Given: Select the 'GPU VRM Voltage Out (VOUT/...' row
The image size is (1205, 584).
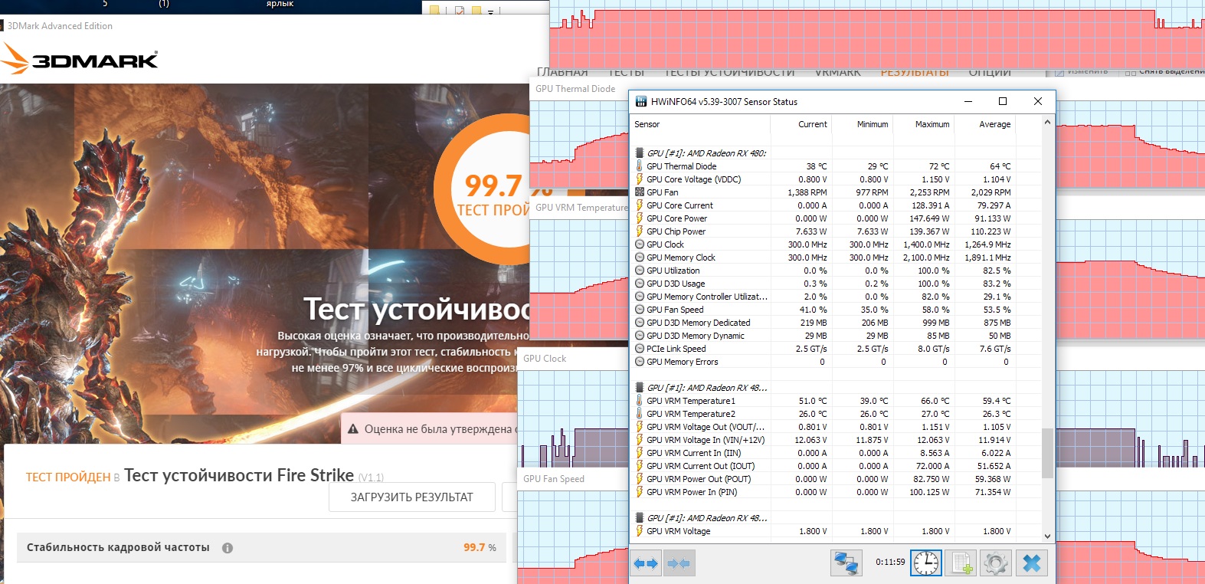Looking at the screenshot, I should (836, 427).
